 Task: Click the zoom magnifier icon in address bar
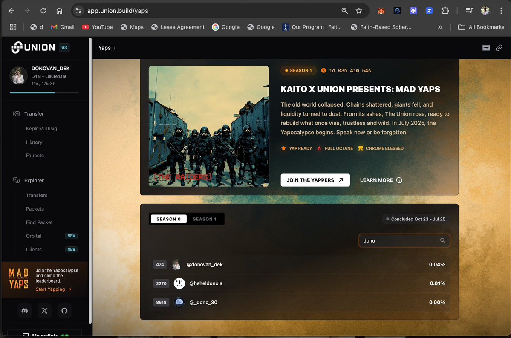tap(344, 11)
